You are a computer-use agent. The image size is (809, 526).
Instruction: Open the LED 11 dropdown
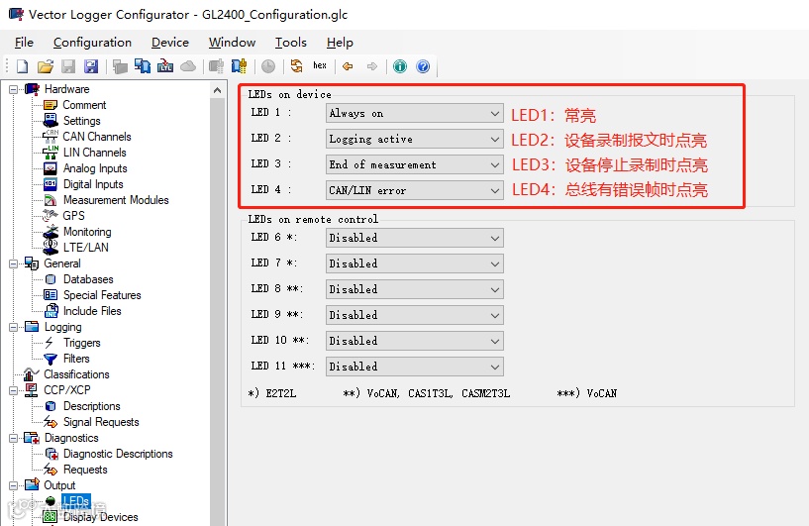414,368
